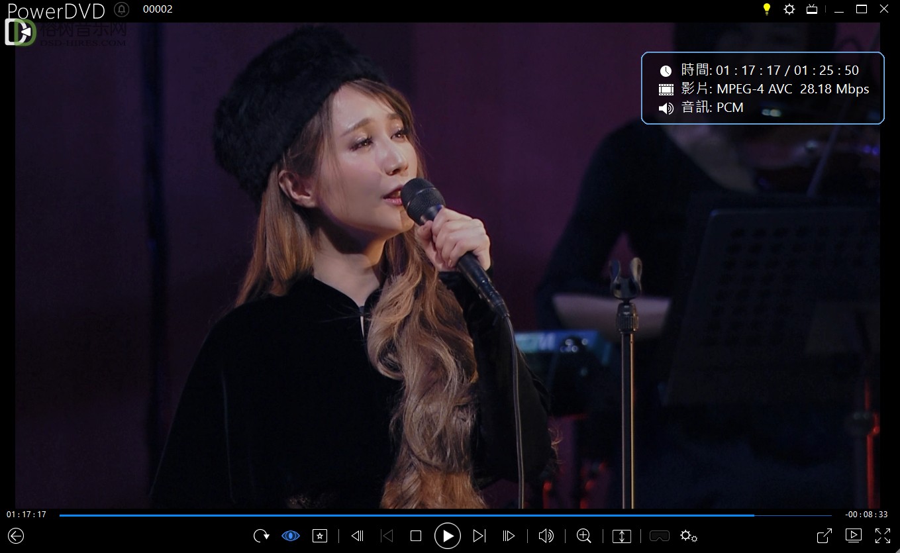
Task: Step backward one frame
Action: [358, 536]
